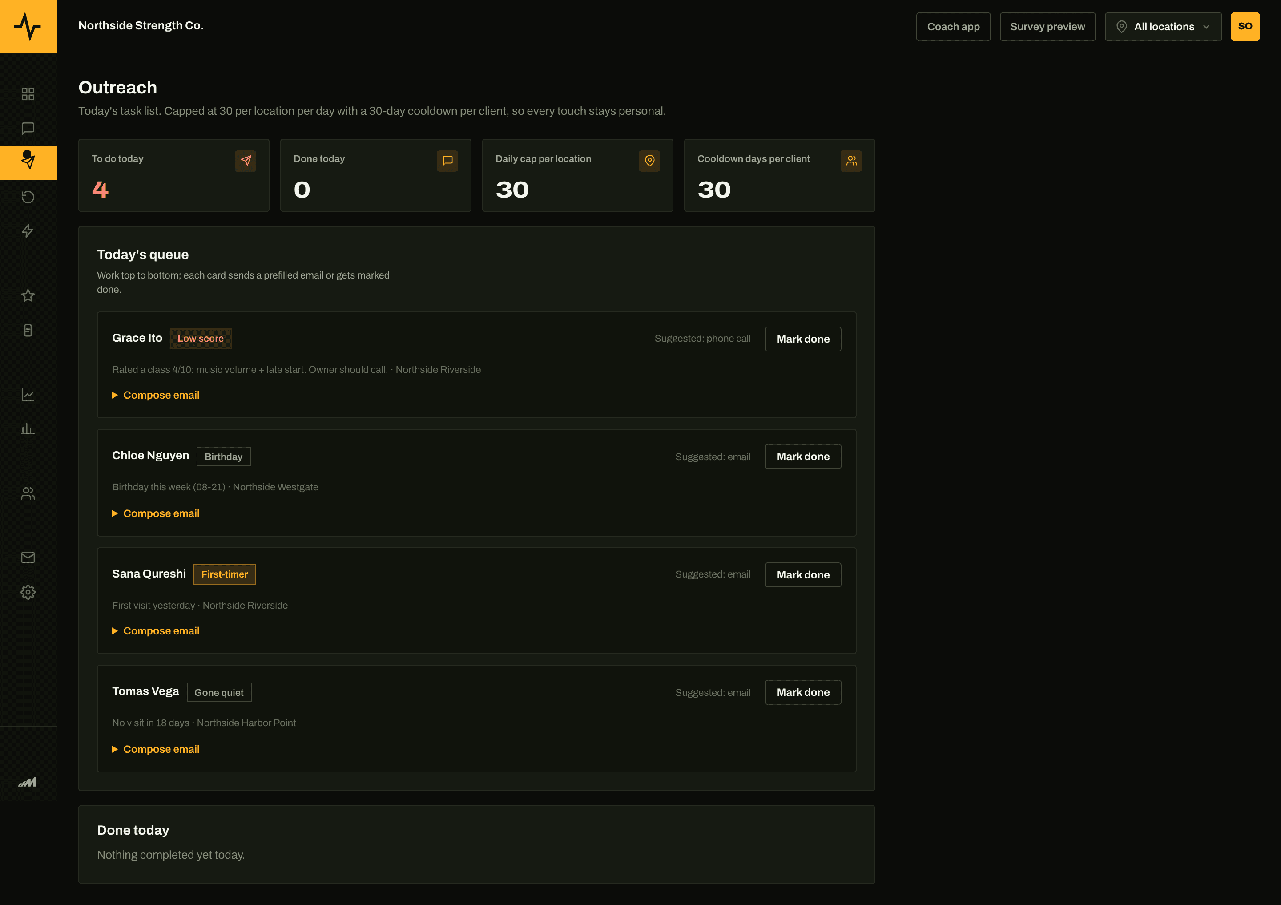Image resolution: width=1281 pixels, height=905 pixels.
Task: Open the circular arrow history sidebar icon
Action: (x=28, y=197)
